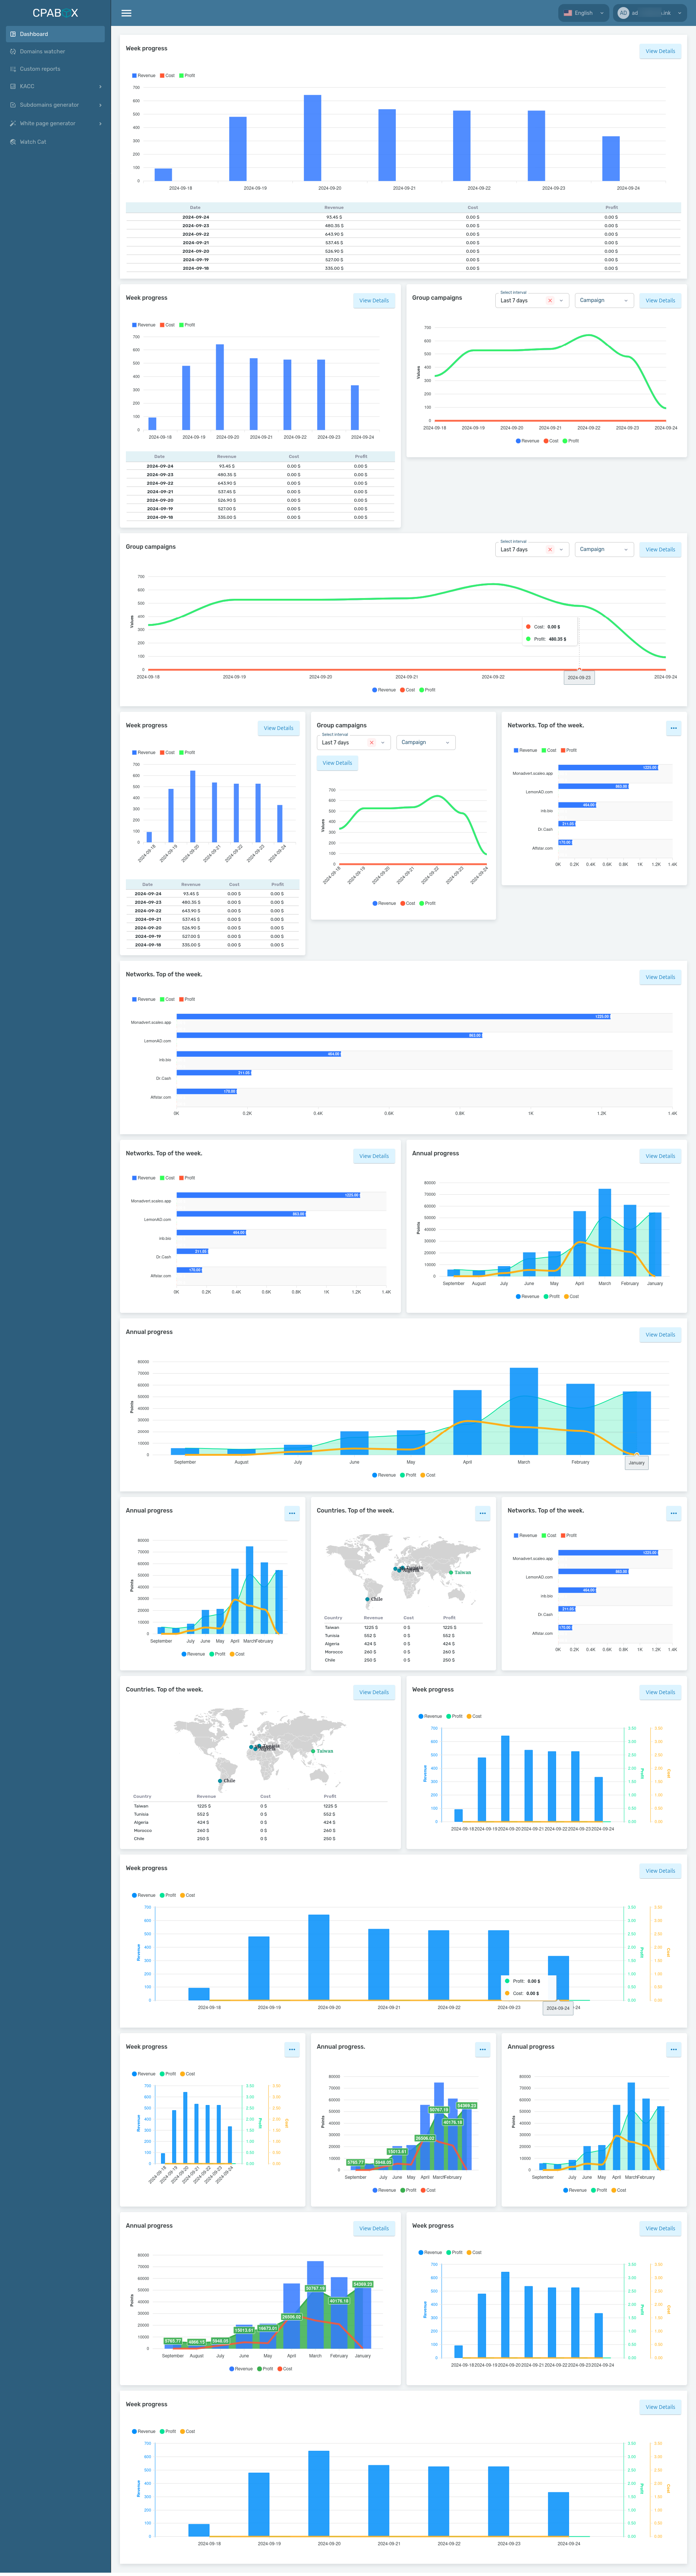
Task: Click the AD user avatar circle
Action: coord(623,13)
